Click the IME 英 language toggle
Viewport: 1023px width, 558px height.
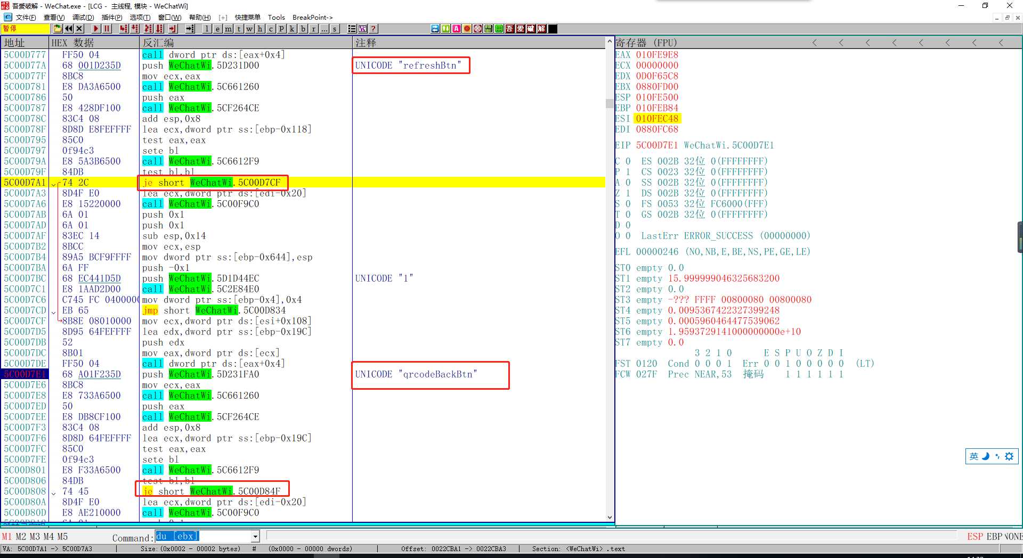coord(973,456)
